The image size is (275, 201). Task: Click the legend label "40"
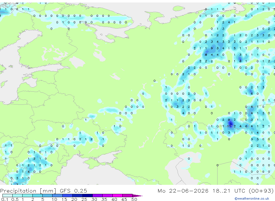pyautogui.click(x=114, y=199)
